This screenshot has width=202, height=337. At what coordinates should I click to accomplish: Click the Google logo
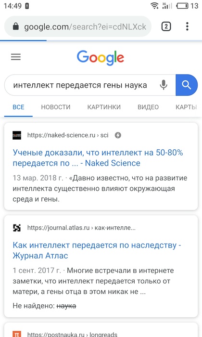tap(101, 58)
